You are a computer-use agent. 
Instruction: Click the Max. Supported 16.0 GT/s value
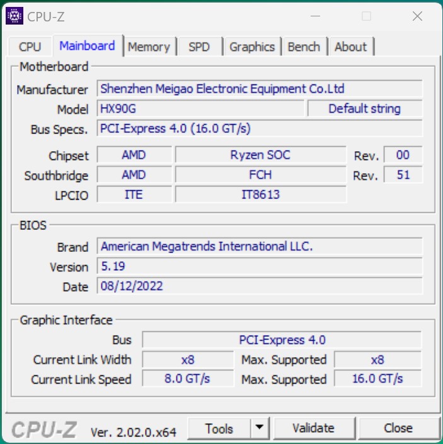click(378, 379)
